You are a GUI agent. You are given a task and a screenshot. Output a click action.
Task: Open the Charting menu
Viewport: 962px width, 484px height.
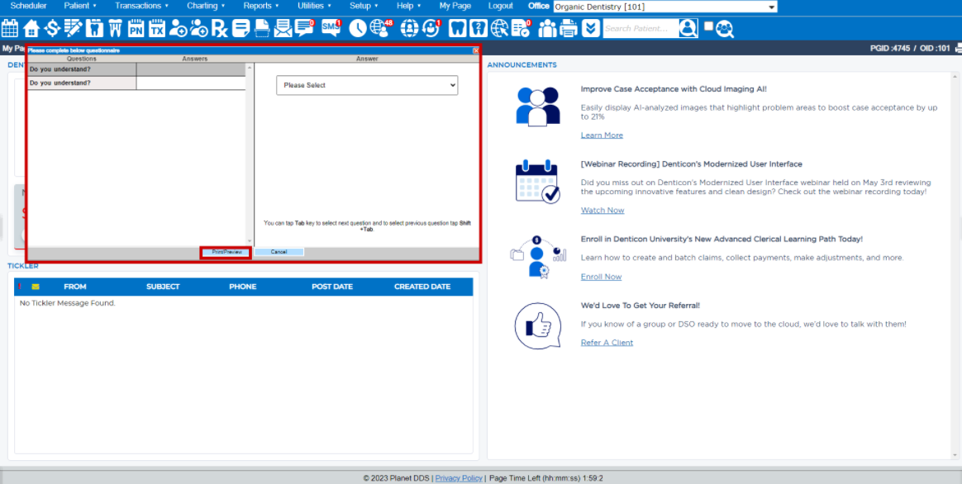click(207, 6)
